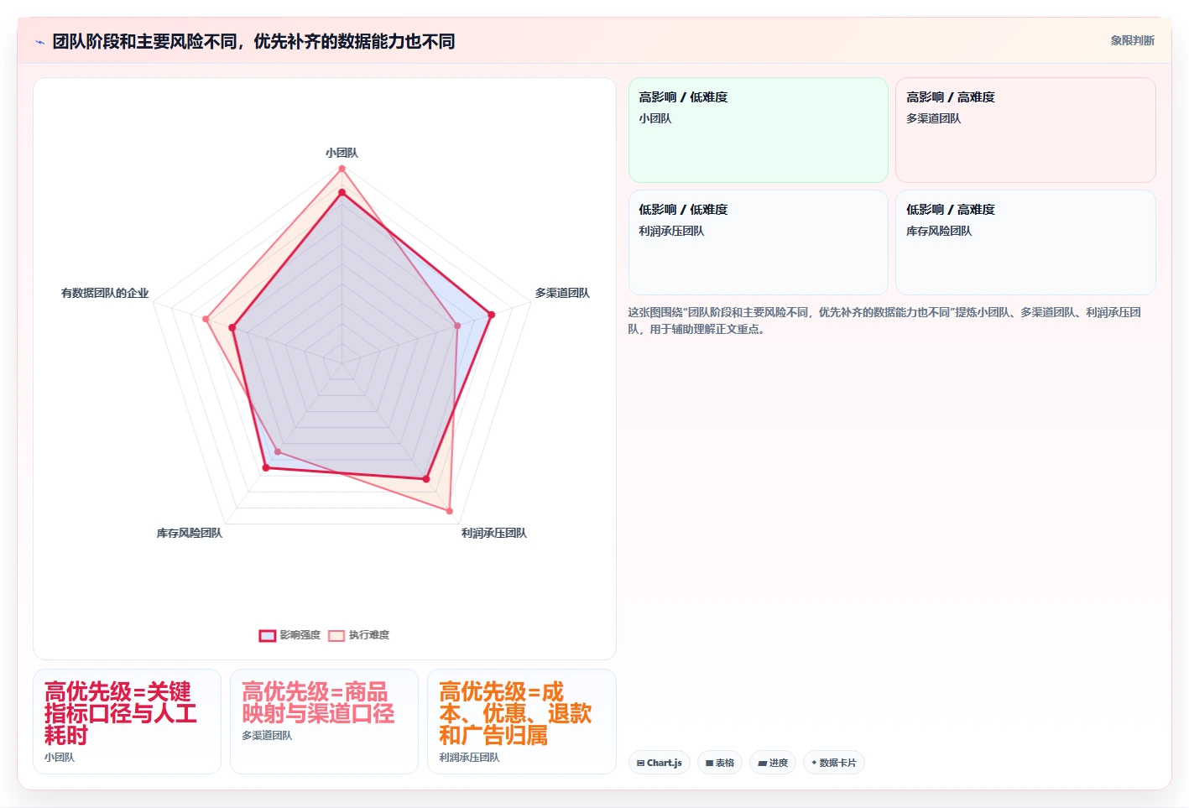This screenshot has height=808, width=1189.
Task: Click the 库存风险团队 radar axis label
Action: pos(190,533)
